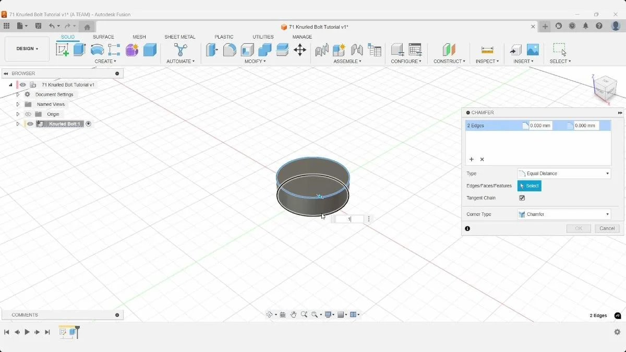
Task: Select the Change Parameters icon in Configure
Action: click(x=398, y=50)
